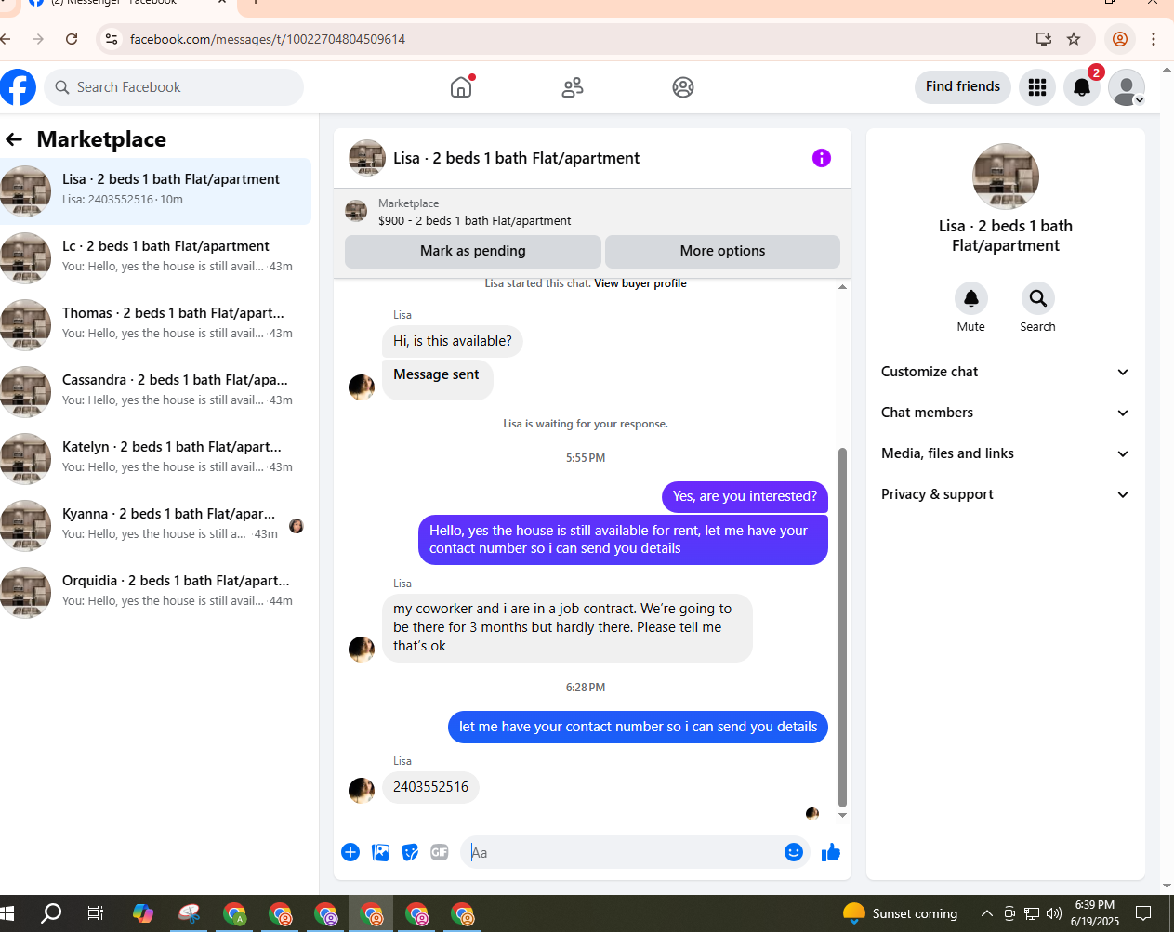The width and height of the screenshot is (1174, 932).
Task: Open the emoji picker in message box
Action: pyautogui.click(x=794, y=852)
